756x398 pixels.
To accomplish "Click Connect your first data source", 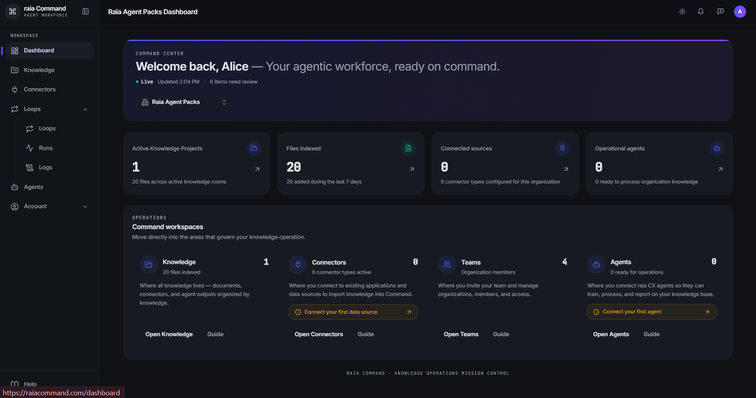I will click(353, 312).
